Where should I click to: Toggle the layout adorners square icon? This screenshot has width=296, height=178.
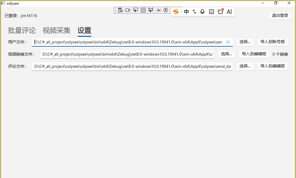coord(143,10)
